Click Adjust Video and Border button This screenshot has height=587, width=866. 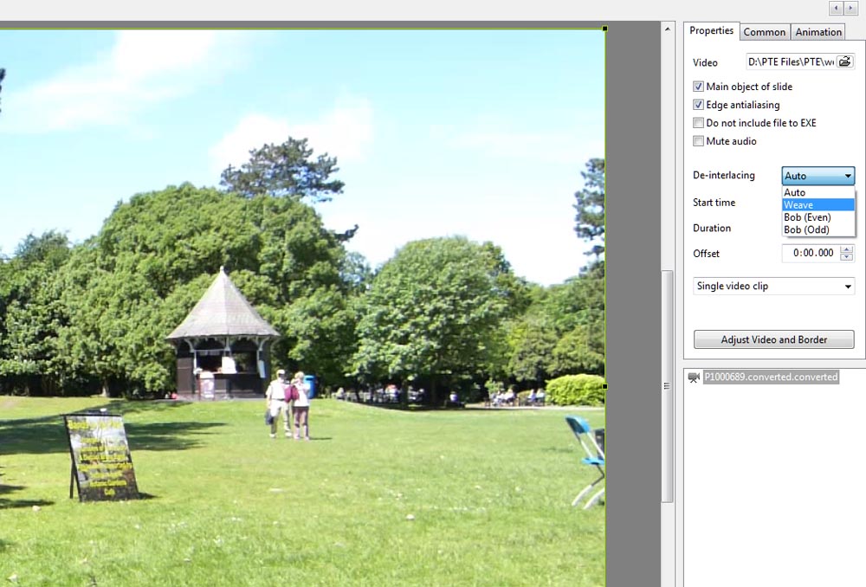773,339
